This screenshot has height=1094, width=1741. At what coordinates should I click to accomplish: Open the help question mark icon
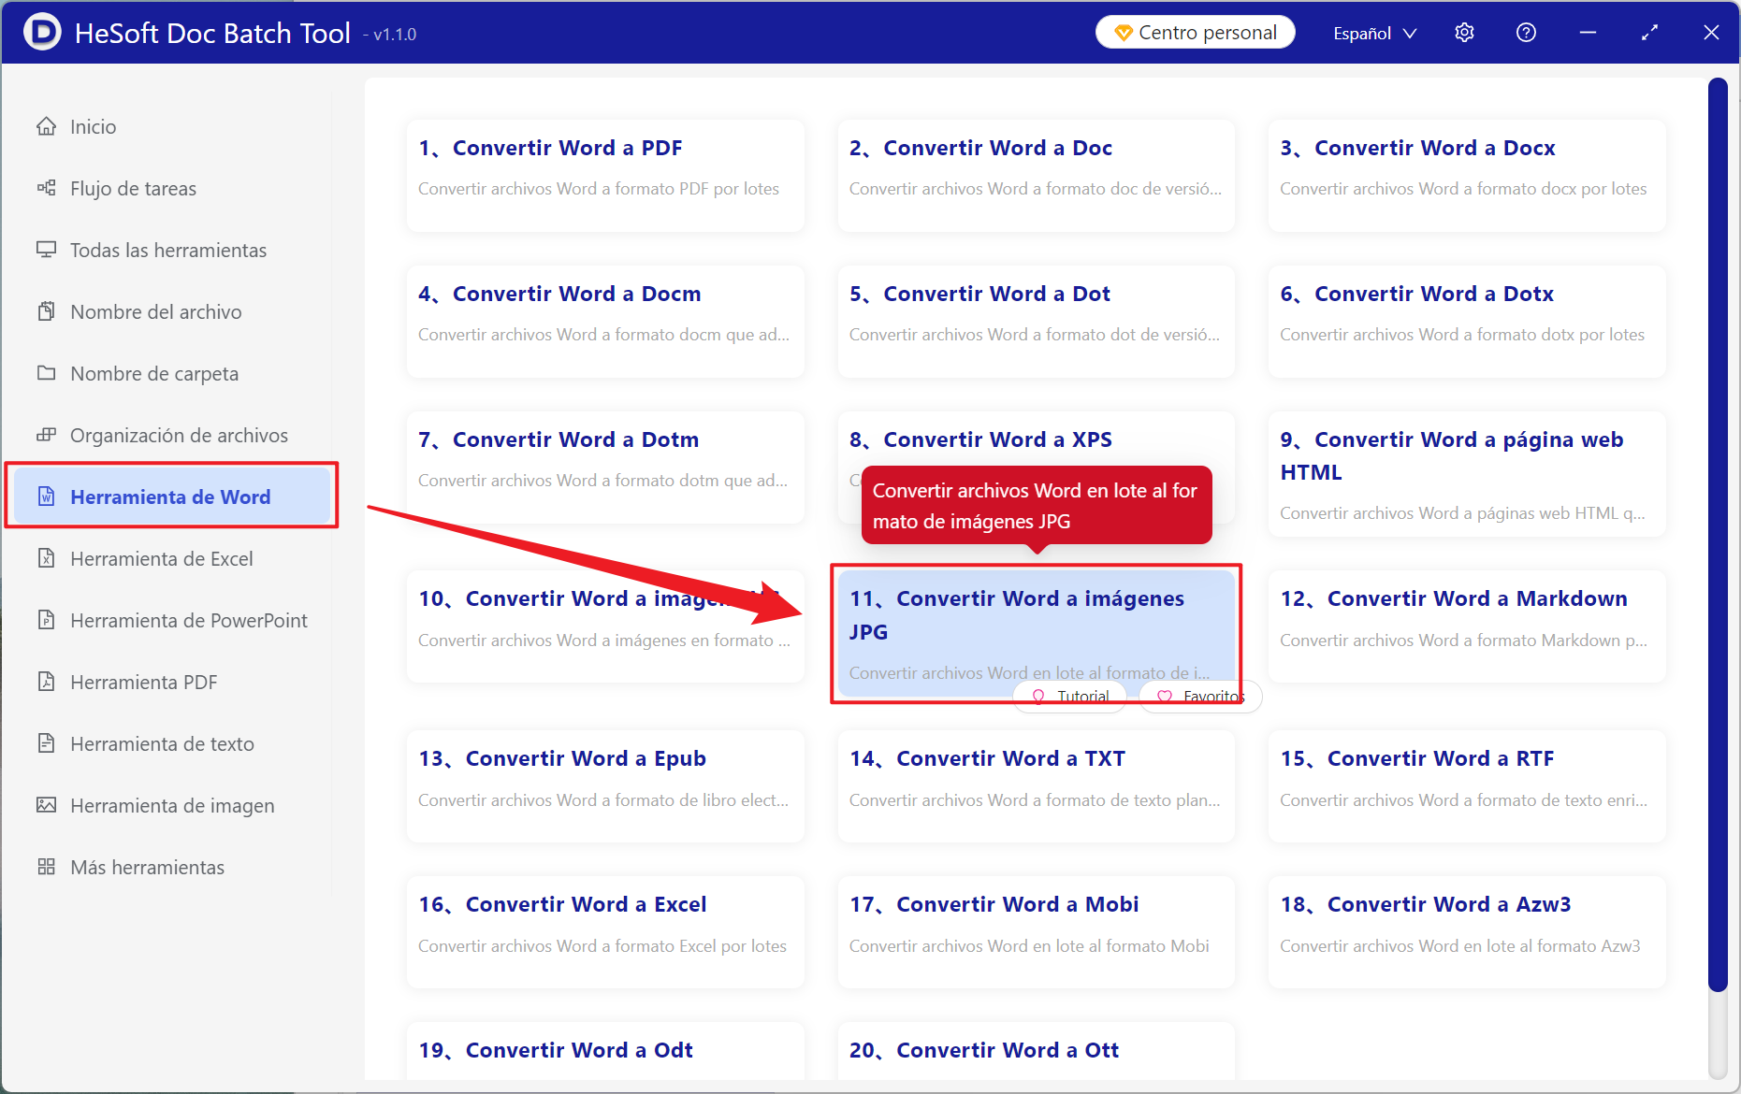pyautogui.click(x=1526, y=33)
